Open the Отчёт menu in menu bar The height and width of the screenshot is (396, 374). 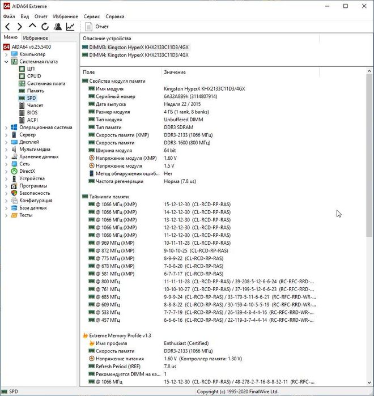tap(41, 16)
